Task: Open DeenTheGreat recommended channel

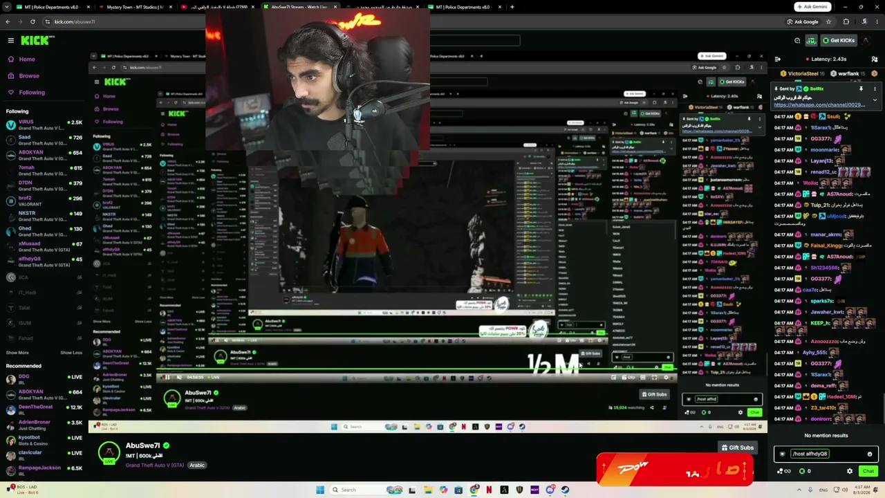Action: [44, 409]
